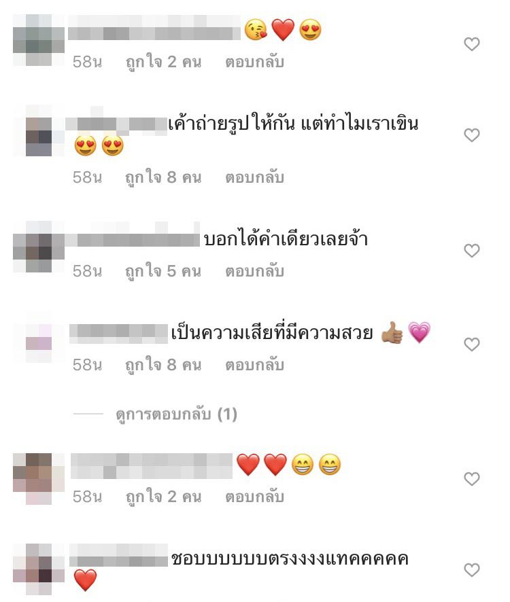
Task: Reply to the kiss emoji comment
Action: click(254, 62)
